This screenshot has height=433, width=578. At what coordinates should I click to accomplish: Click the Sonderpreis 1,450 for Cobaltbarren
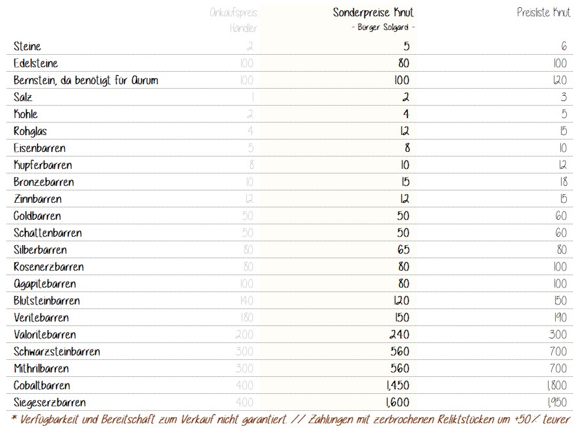coord(394,385)
